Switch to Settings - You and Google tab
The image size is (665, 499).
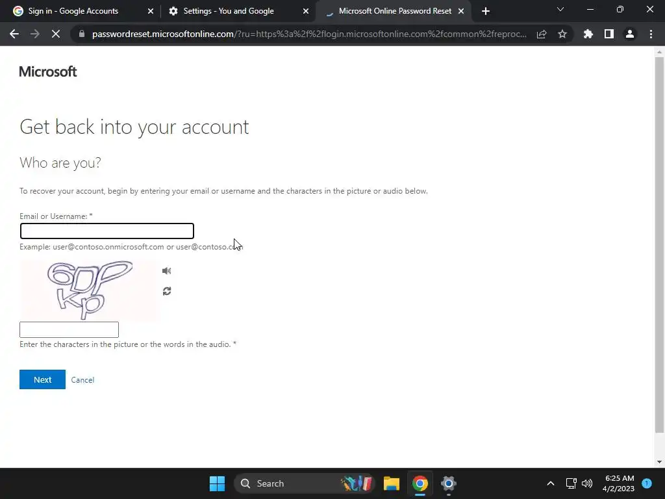click(x=229, y=11)
